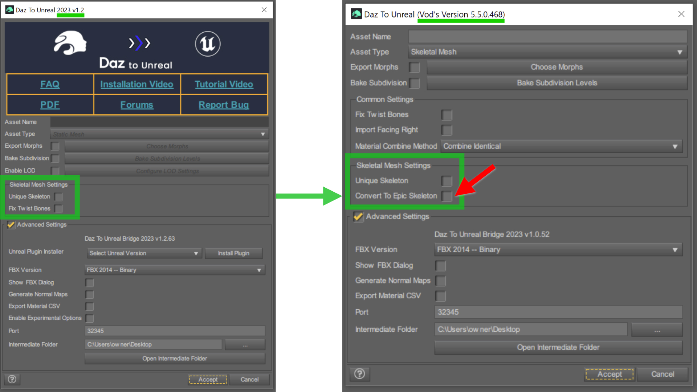The width and height of the screenshot is (697, 392).
Task: Uncheck Advanced Settings in Vod's Version dialog
Action: coord(358,217)
